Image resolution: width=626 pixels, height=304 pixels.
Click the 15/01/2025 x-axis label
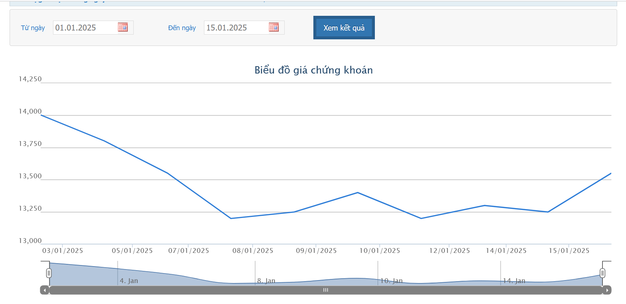pos(569,251)
